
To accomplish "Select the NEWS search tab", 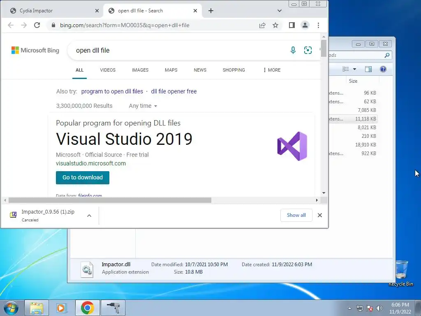I will [x=200, y=70].
